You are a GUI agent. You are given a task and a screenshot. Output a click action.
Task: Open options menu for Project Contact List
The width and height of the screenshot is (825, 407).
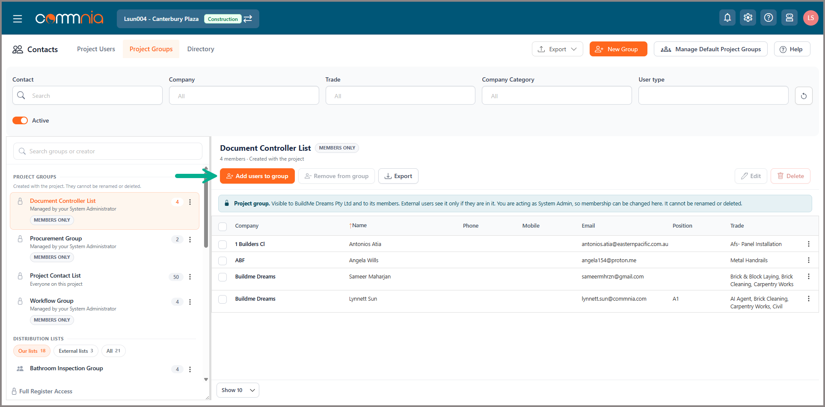[x=190, y=277]
